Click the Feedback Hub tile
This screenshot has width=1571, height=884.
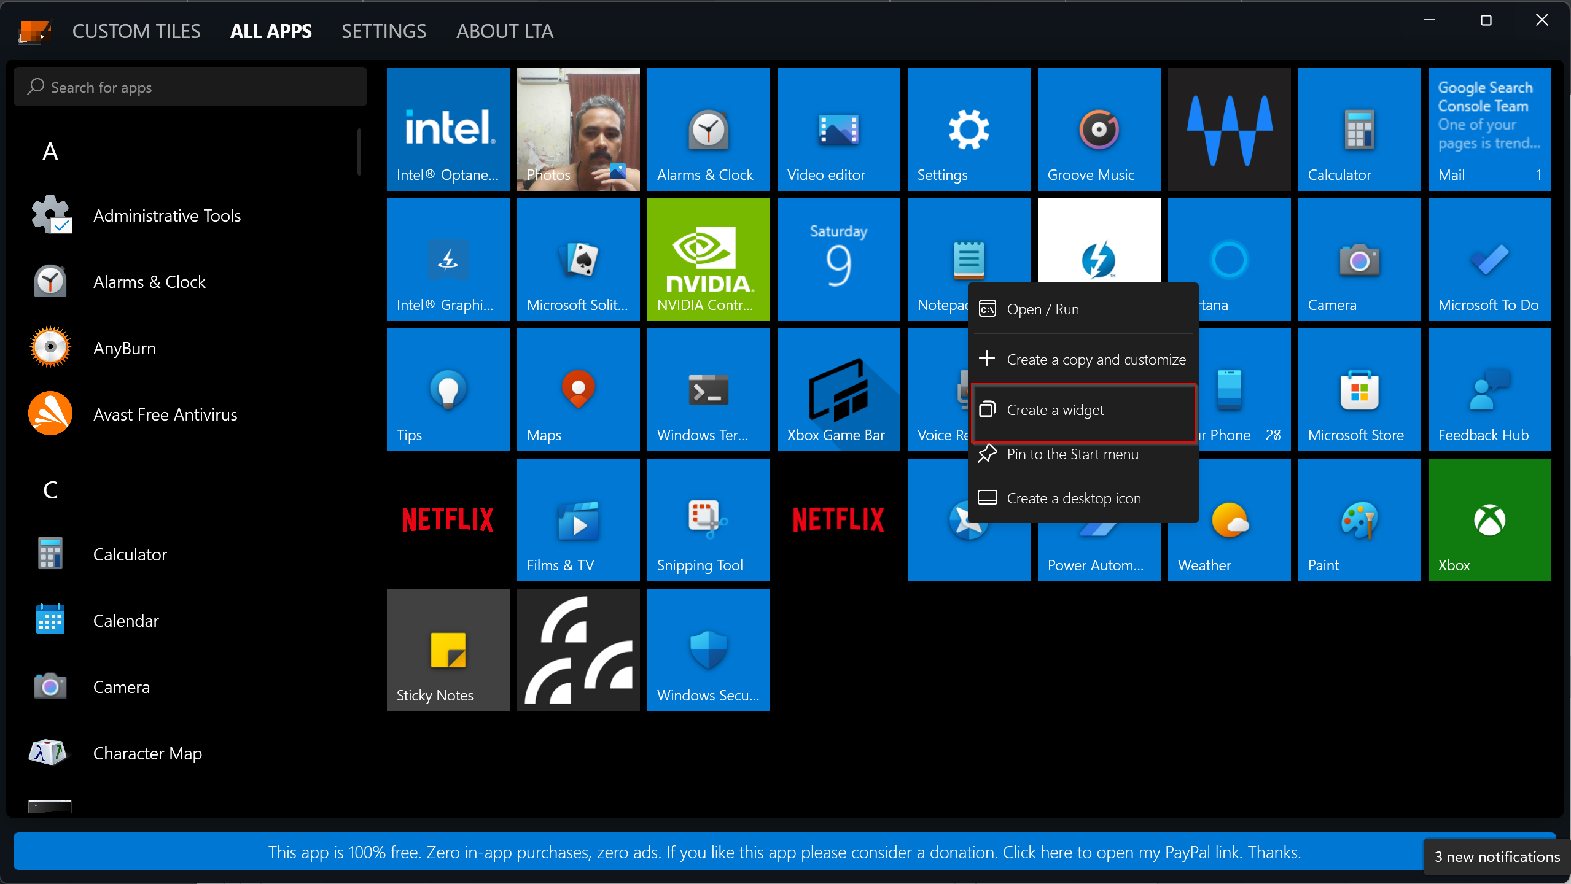1489,390
